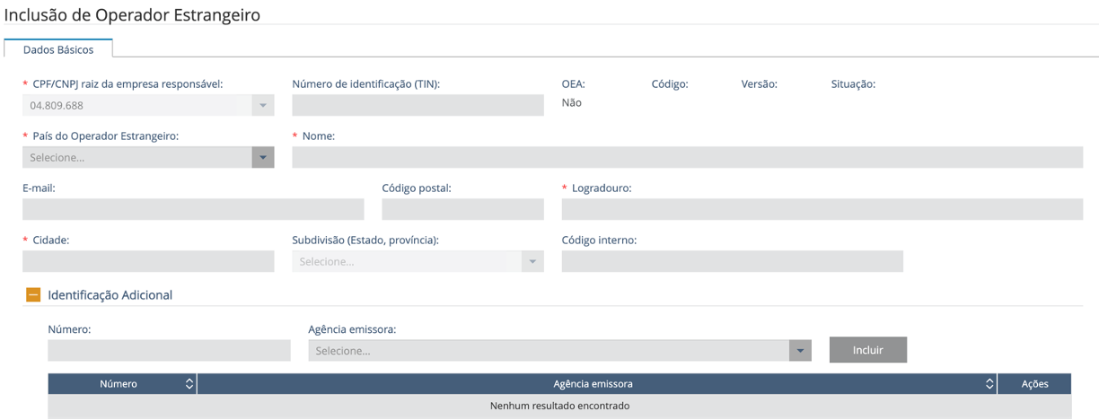Click into the Nome field
Screen dimensions: 1099x420
687,157
